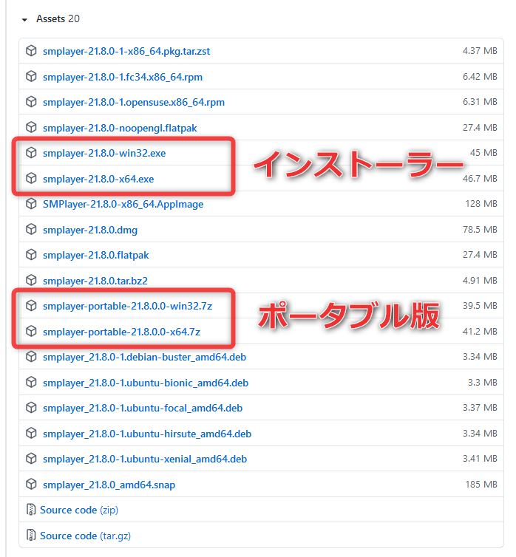Download the ubuntu-bionic amd64 deb
516x557 pixels.
tap(146, 383)
